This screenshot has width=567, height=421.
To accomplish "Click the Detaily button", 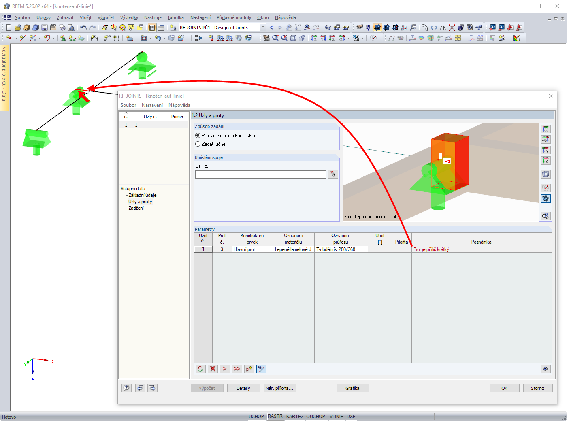I will tap(243, 388).
